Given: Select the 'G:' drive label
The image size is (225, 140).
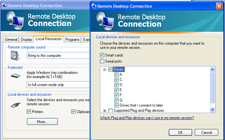Looking at the screenshot, I should [121, 100].
